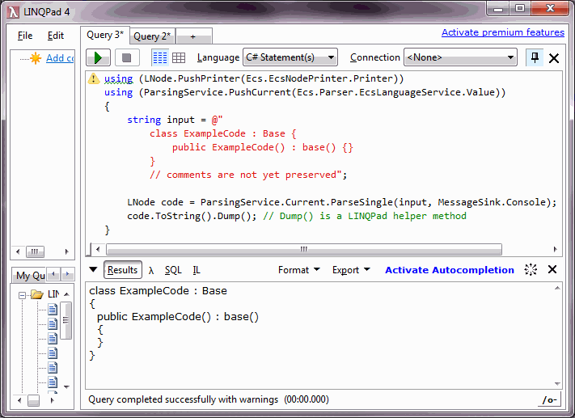Switch results to data grid view
575x418 pixels.
[179, 57]
